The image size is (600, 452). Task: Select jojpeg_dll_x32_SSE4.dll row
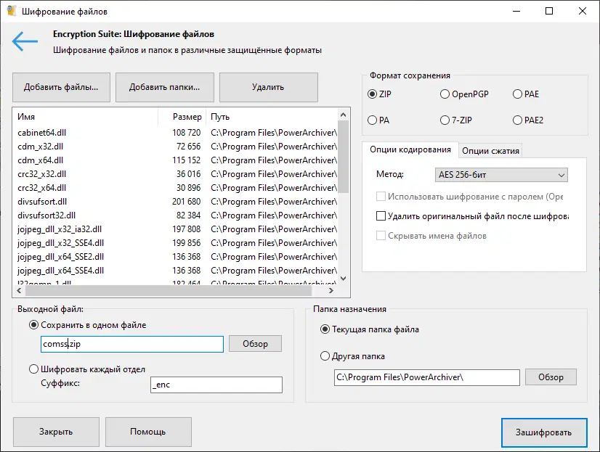click(x=176, y=242)
